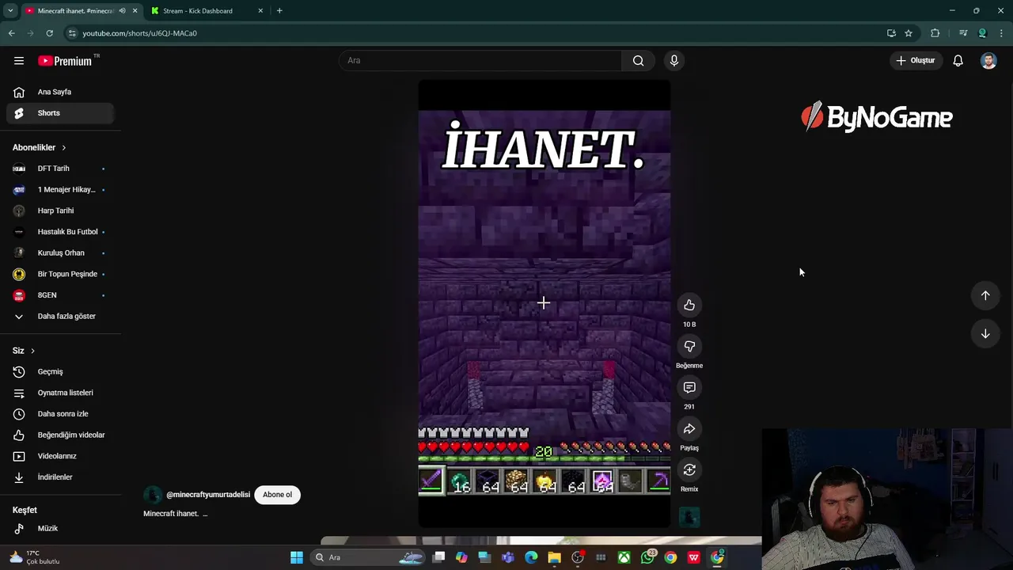Click the address bar URL
1013x570 pixels.
pos(139,33)
